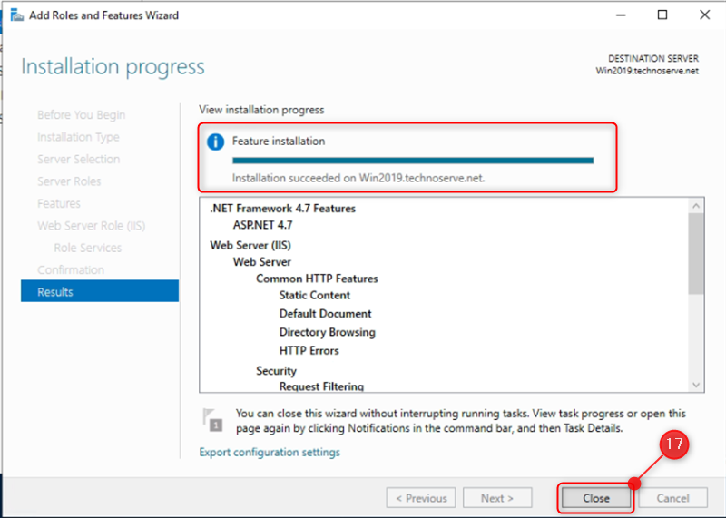The image size is (726, 518).
Task: Maximize the wizard window
Action: coord(662,15)
